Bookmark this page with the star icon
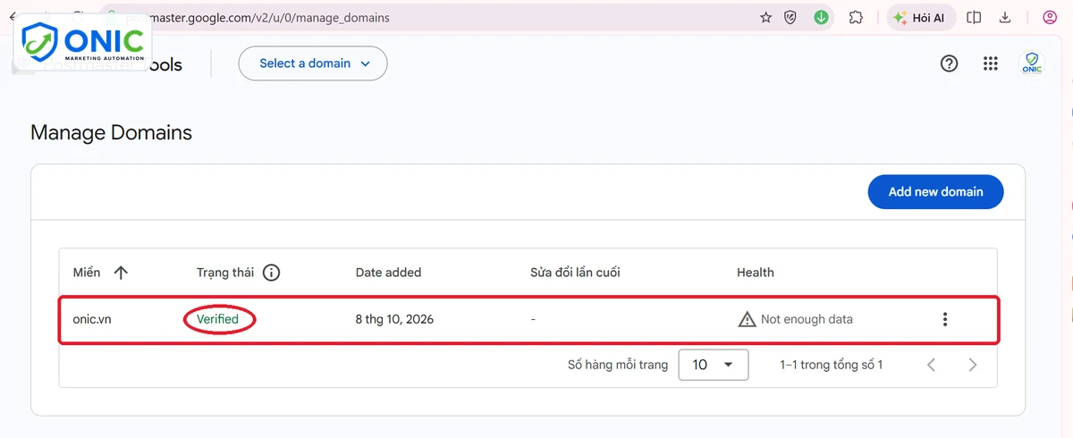 pyautogui.click(x=765, y=17)
